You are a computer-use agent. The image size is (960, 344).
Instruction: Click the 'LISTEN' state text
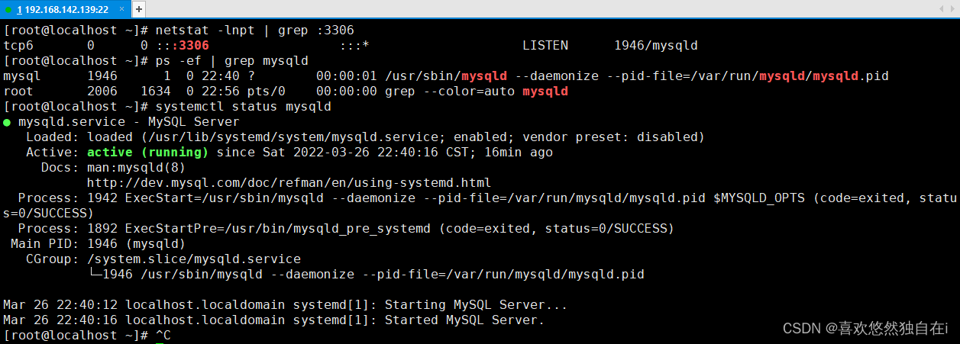(545, 46)
